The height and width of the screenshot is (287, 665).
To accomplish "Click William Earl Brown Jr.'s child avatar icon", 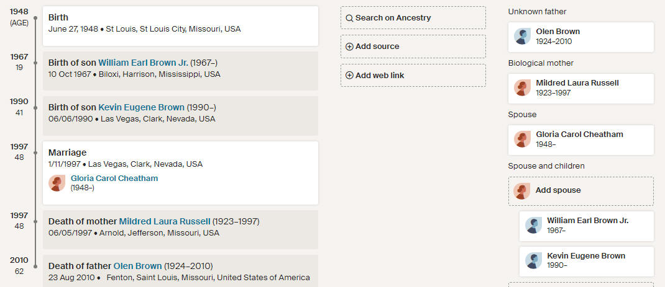I will (x=533, y=225).
